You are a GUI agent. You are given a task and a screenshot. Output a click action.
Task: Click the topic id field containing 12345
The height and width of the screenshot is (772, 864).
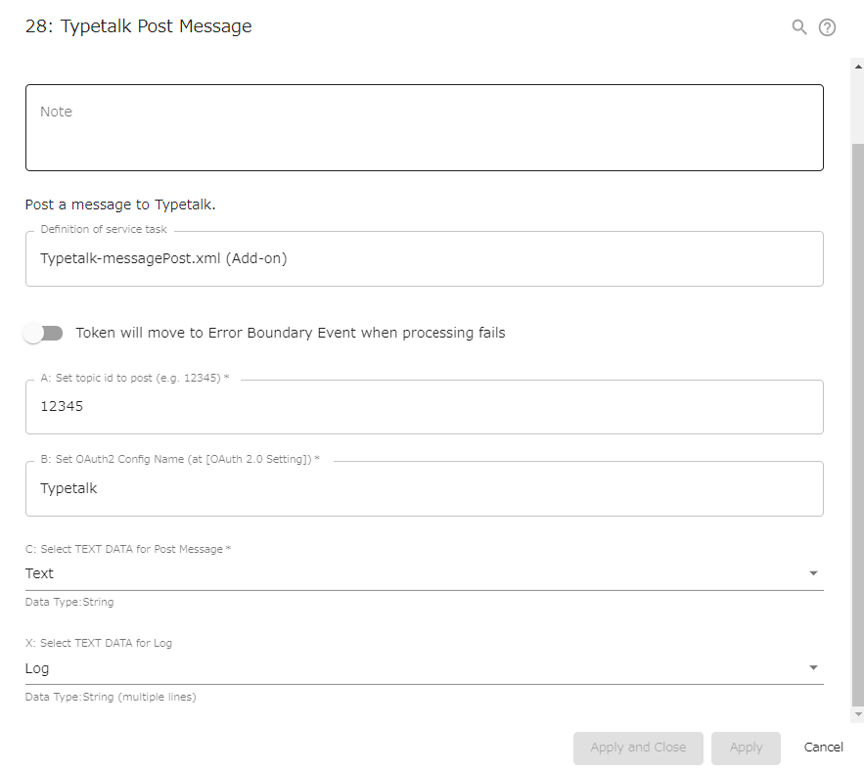425,407
